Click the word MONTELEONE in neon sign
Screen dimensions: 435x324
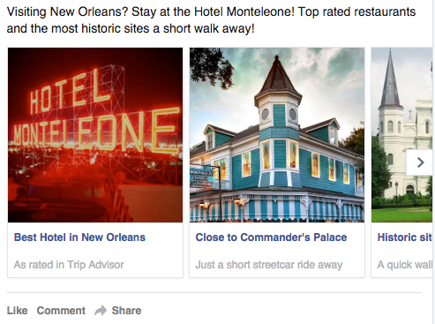(x=96, y=132)
